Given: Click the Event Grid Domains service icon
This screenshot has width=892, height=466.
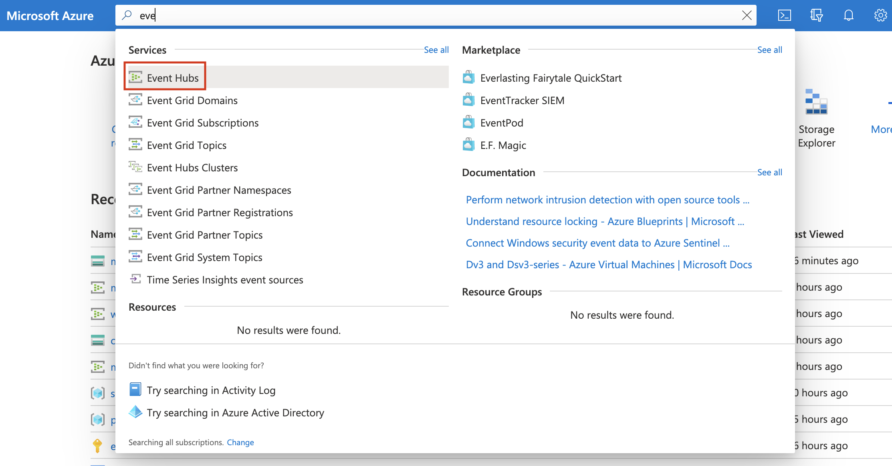Looking at the screenshot, I should (x=135, y=100).
